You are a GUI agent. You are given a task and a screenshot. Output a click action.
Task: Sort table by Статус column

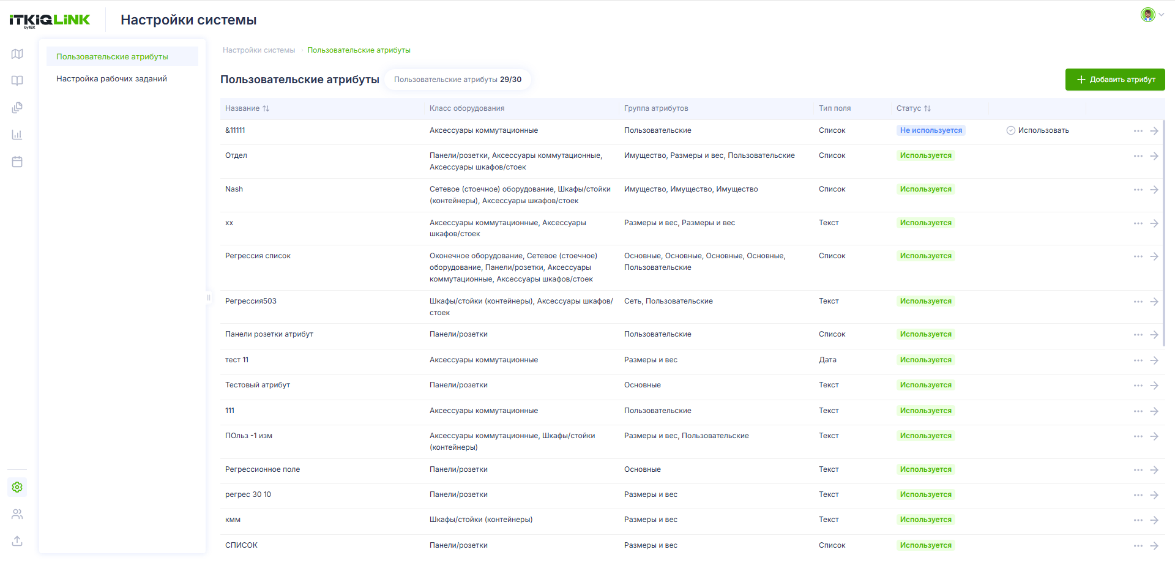tap(914, 108)
